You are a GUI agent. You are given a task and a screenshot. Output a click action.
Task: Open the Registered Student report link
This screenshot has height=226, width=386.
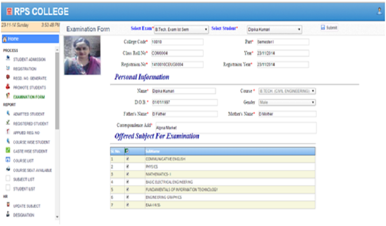pos(30,123)
